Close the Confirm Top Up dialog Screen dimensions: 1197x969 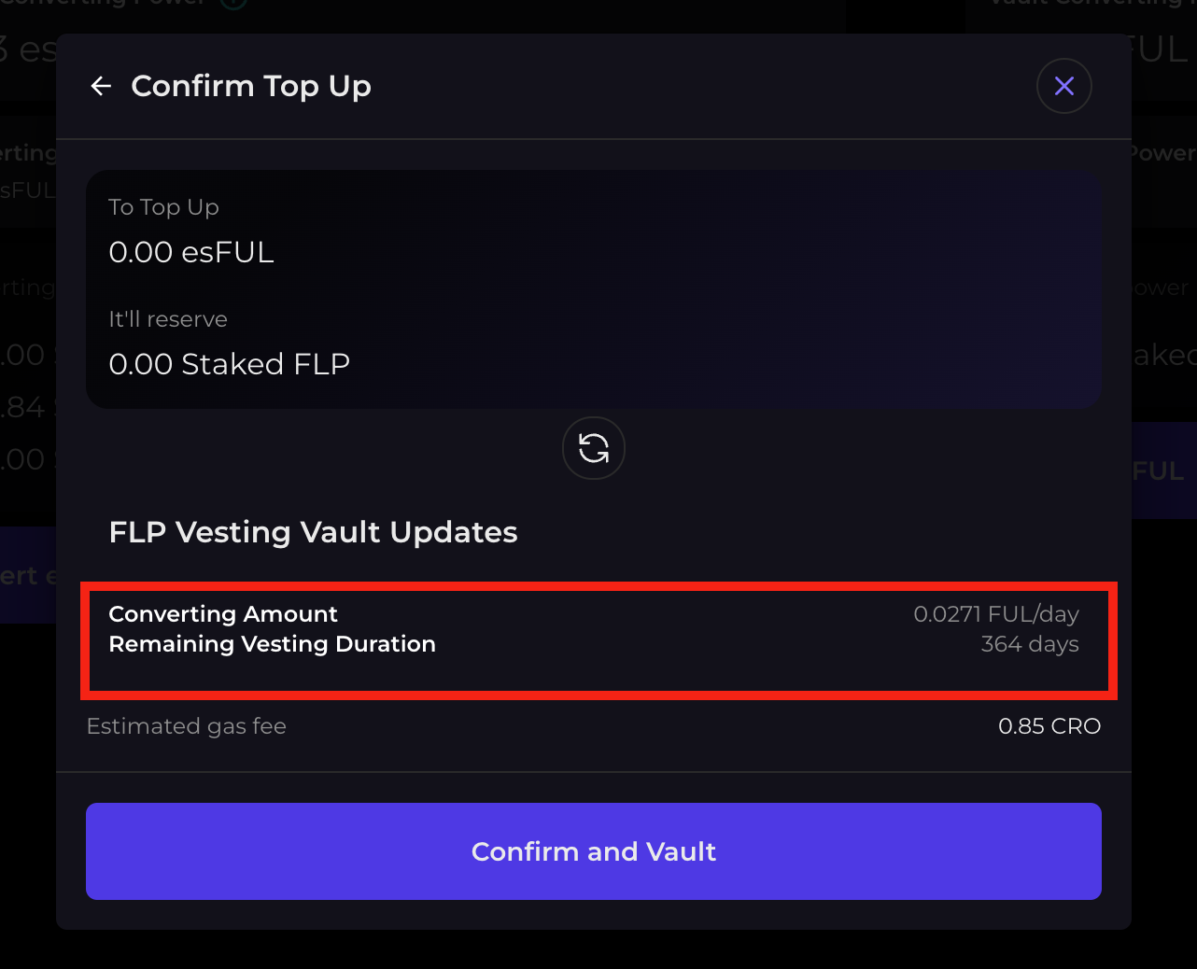(x=1063, y=87)
